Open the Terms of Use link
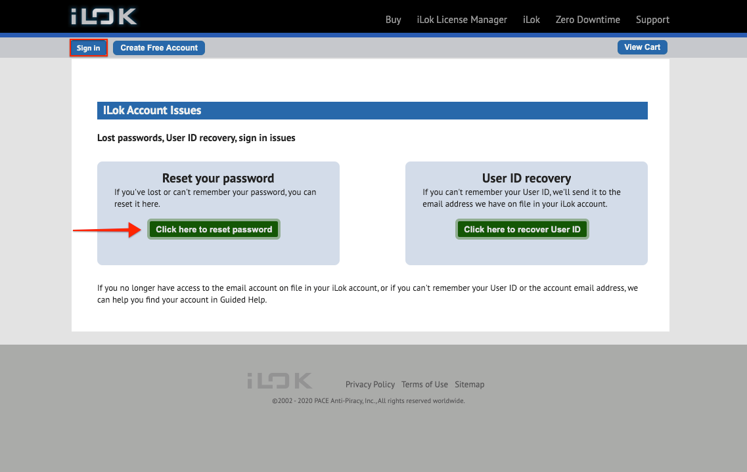Image resolution: width=747 pixels, height=472 pixels. (x=424, y=385)
